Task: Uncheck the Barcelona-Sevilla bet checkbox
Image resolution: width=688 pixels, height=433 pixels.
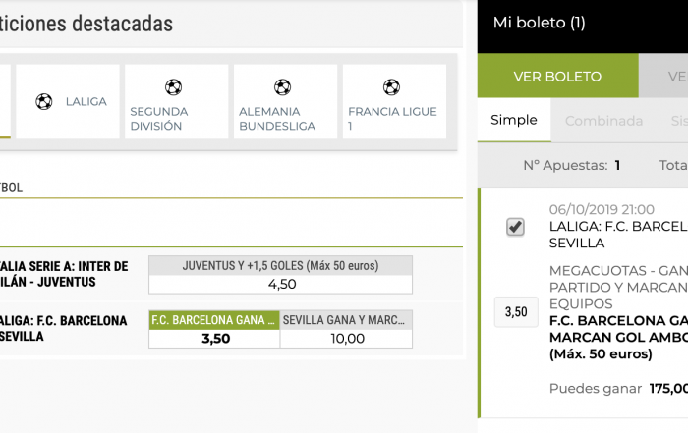Action: pyautogui.click(x=515, y=228)
